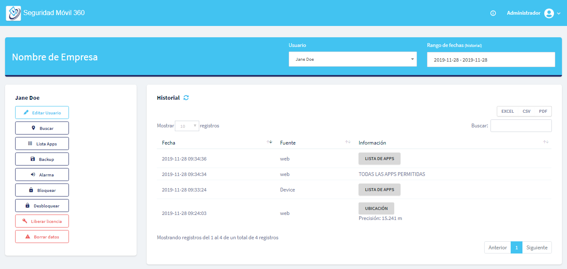567x269 pixels.
Task: Expand the Mostrar registros count dropdown
Action: 187,126
